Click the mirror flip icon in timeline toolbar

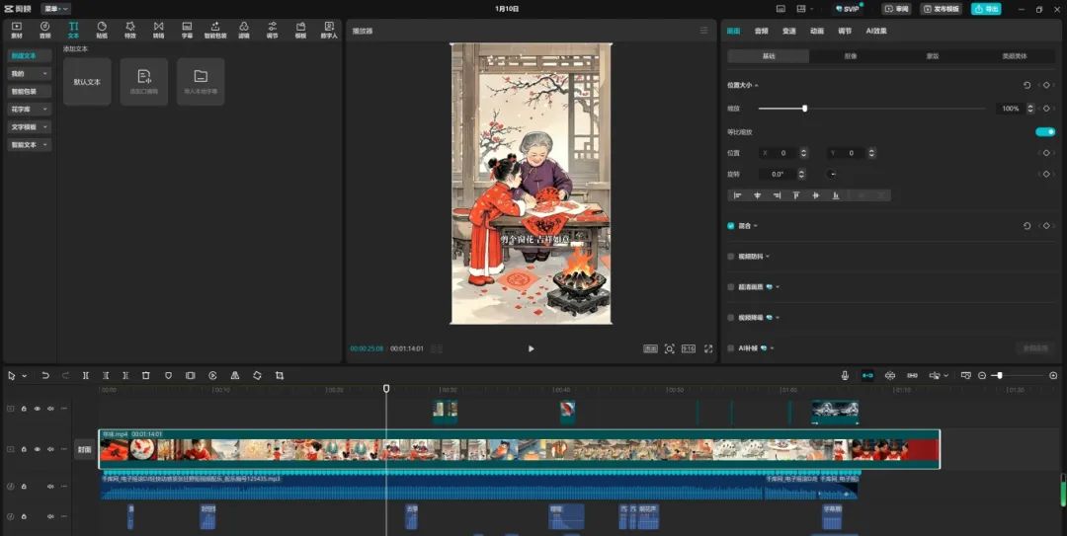point(235,375)
